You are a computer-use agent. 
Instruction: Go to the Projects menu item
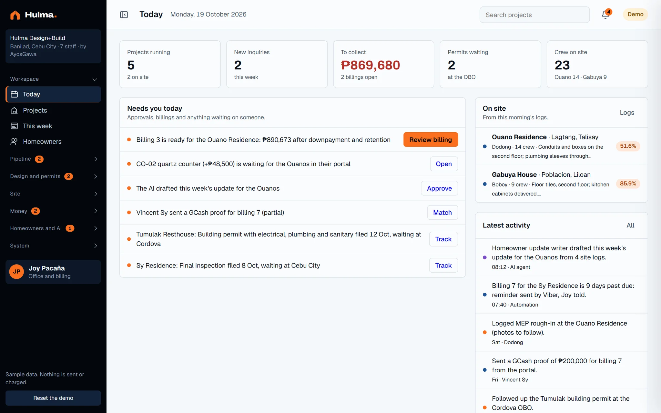[53, 110]
